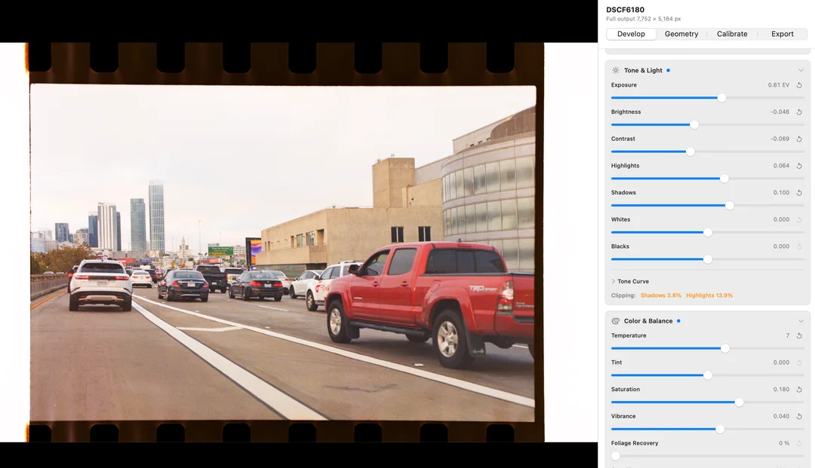Click the Tint slider handle
Image resolution: width=815 pixels, height=468 pixels.
click(x=707, y=375)
